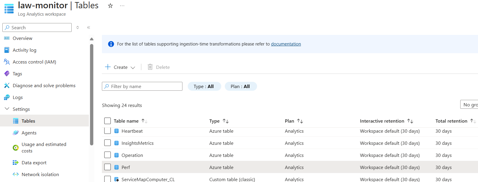Screen dimensions: 478x182
Task: Click the sidebar scroll-up arrow
Action: click(x=92, y=39)
